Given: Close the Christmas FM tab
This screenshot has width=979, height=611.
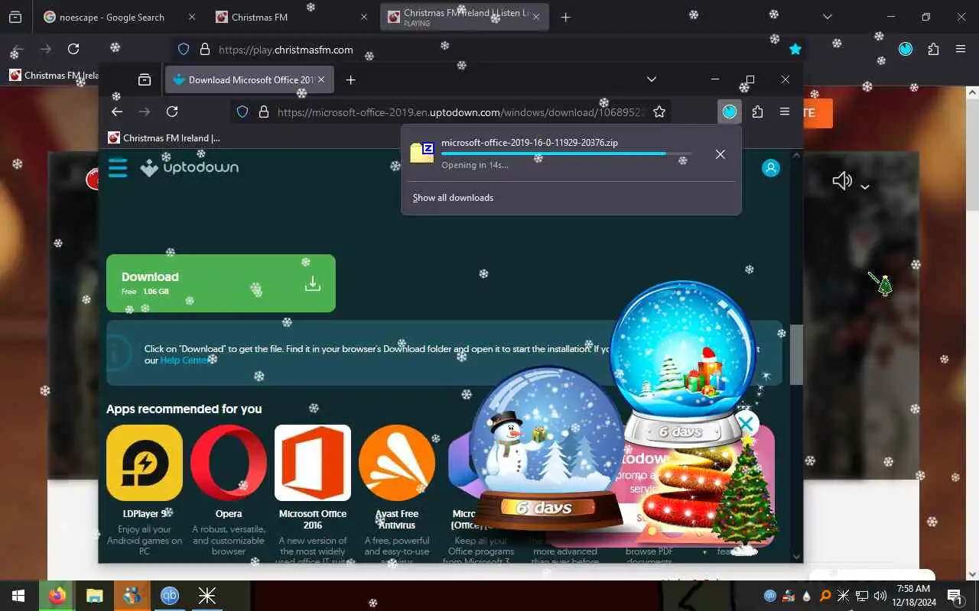Looking at the screenshot, I should (364, 17).
